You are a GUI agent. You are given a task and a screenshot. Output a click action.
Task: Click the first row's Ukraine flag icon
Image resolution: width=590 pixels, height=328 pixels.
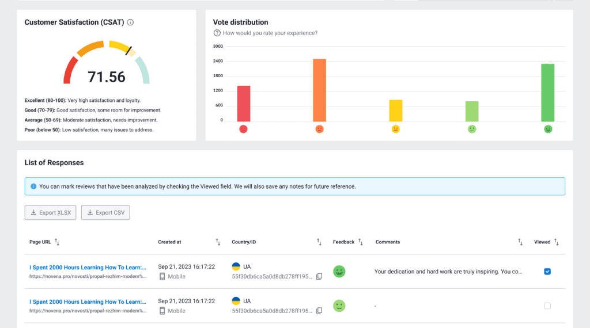point(236,267)
